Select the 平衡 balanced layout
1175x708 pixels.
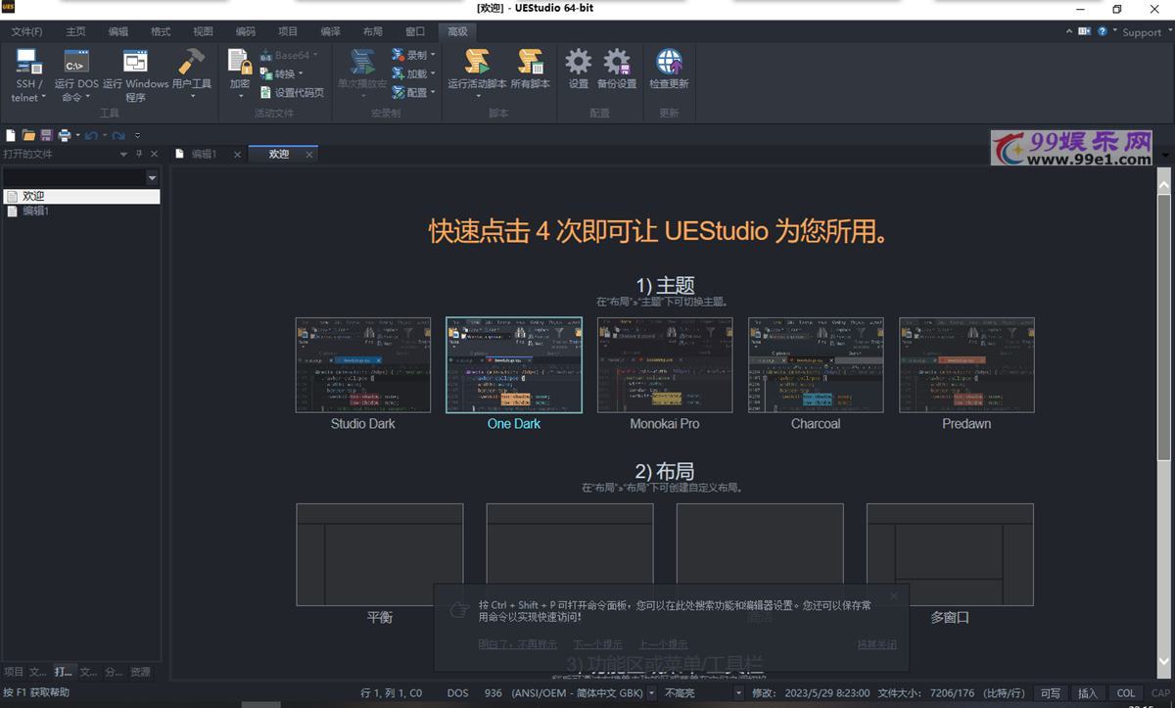(x=380, y=554)
